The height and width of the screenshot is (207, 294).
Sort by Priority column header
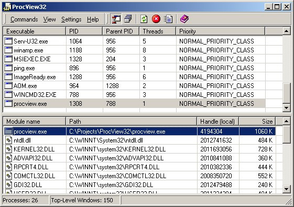pyautogui.click(x=221, y=31)
